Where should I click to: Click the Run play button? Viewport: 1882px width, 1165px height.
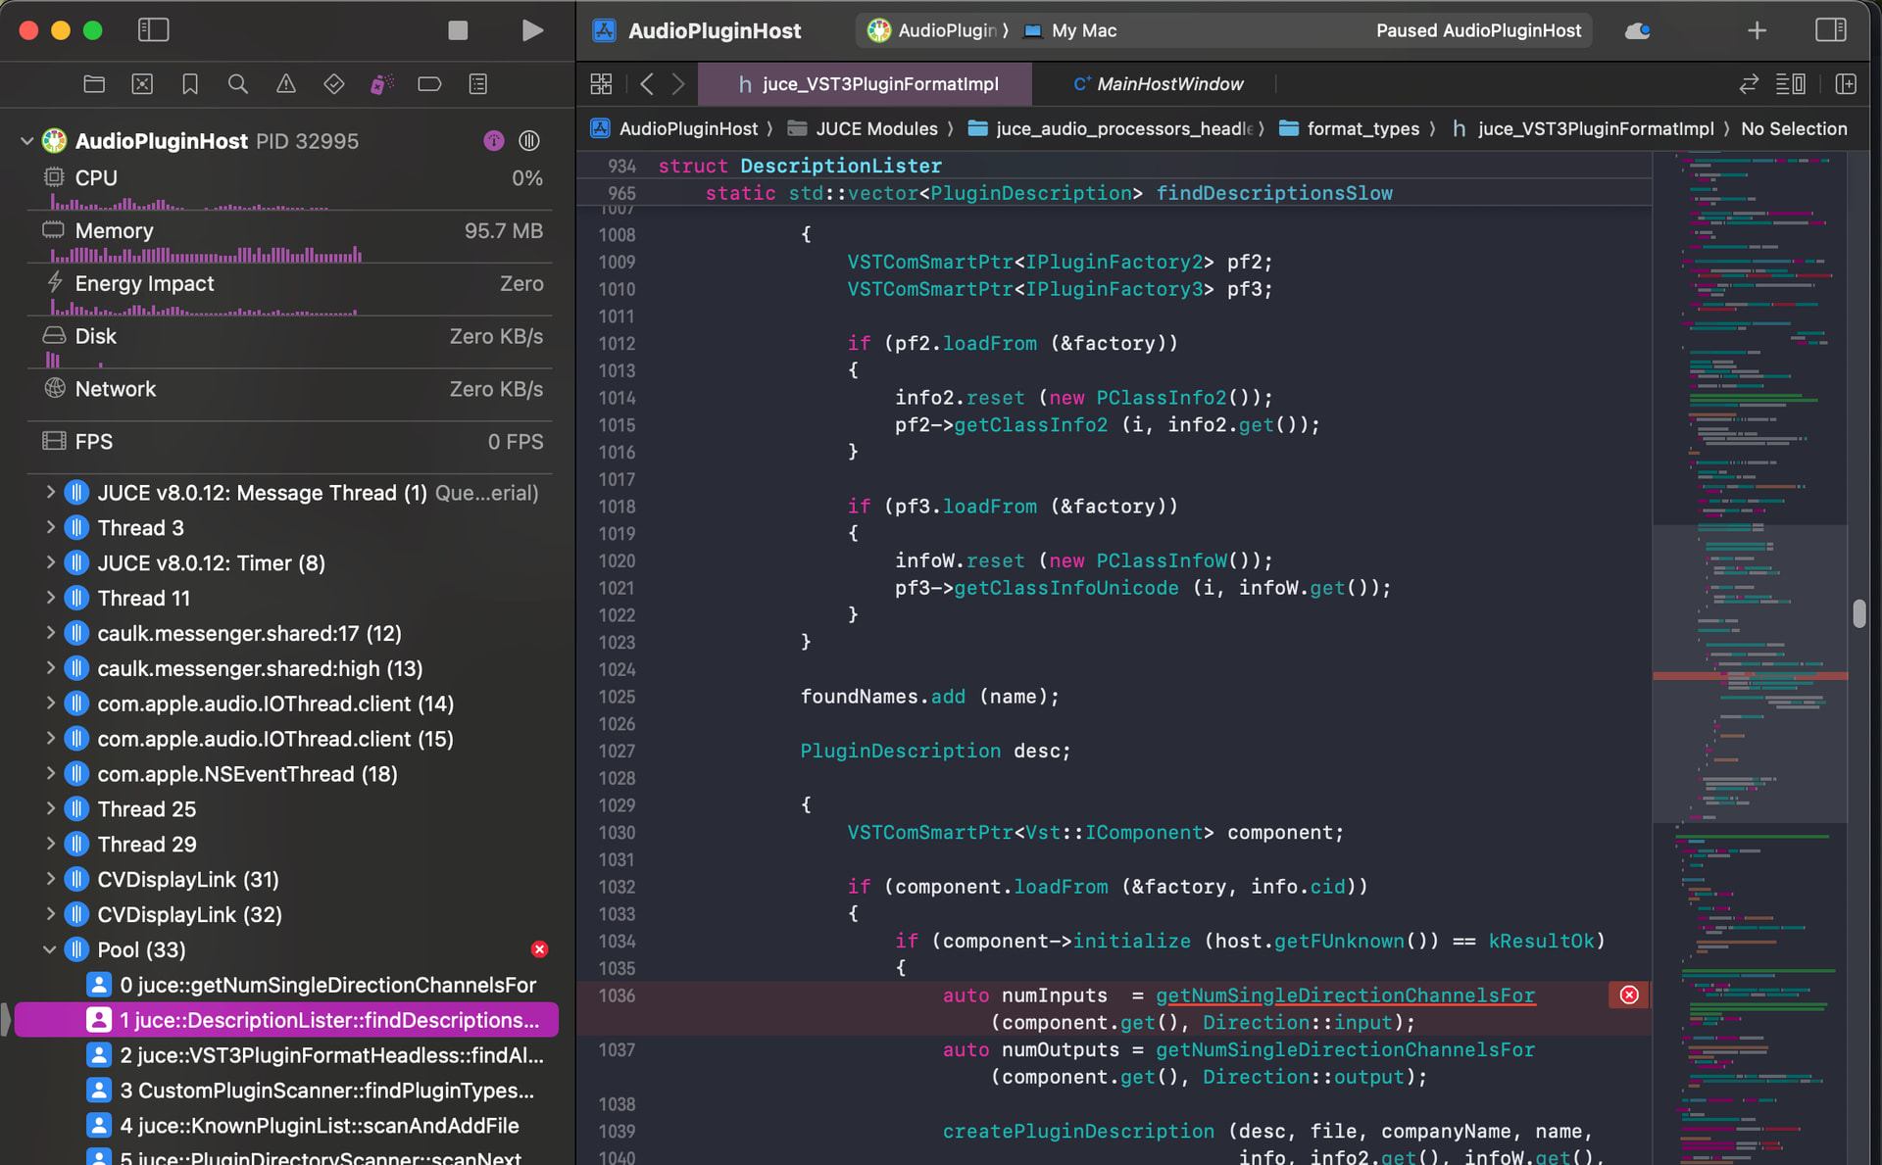point(531,30)
